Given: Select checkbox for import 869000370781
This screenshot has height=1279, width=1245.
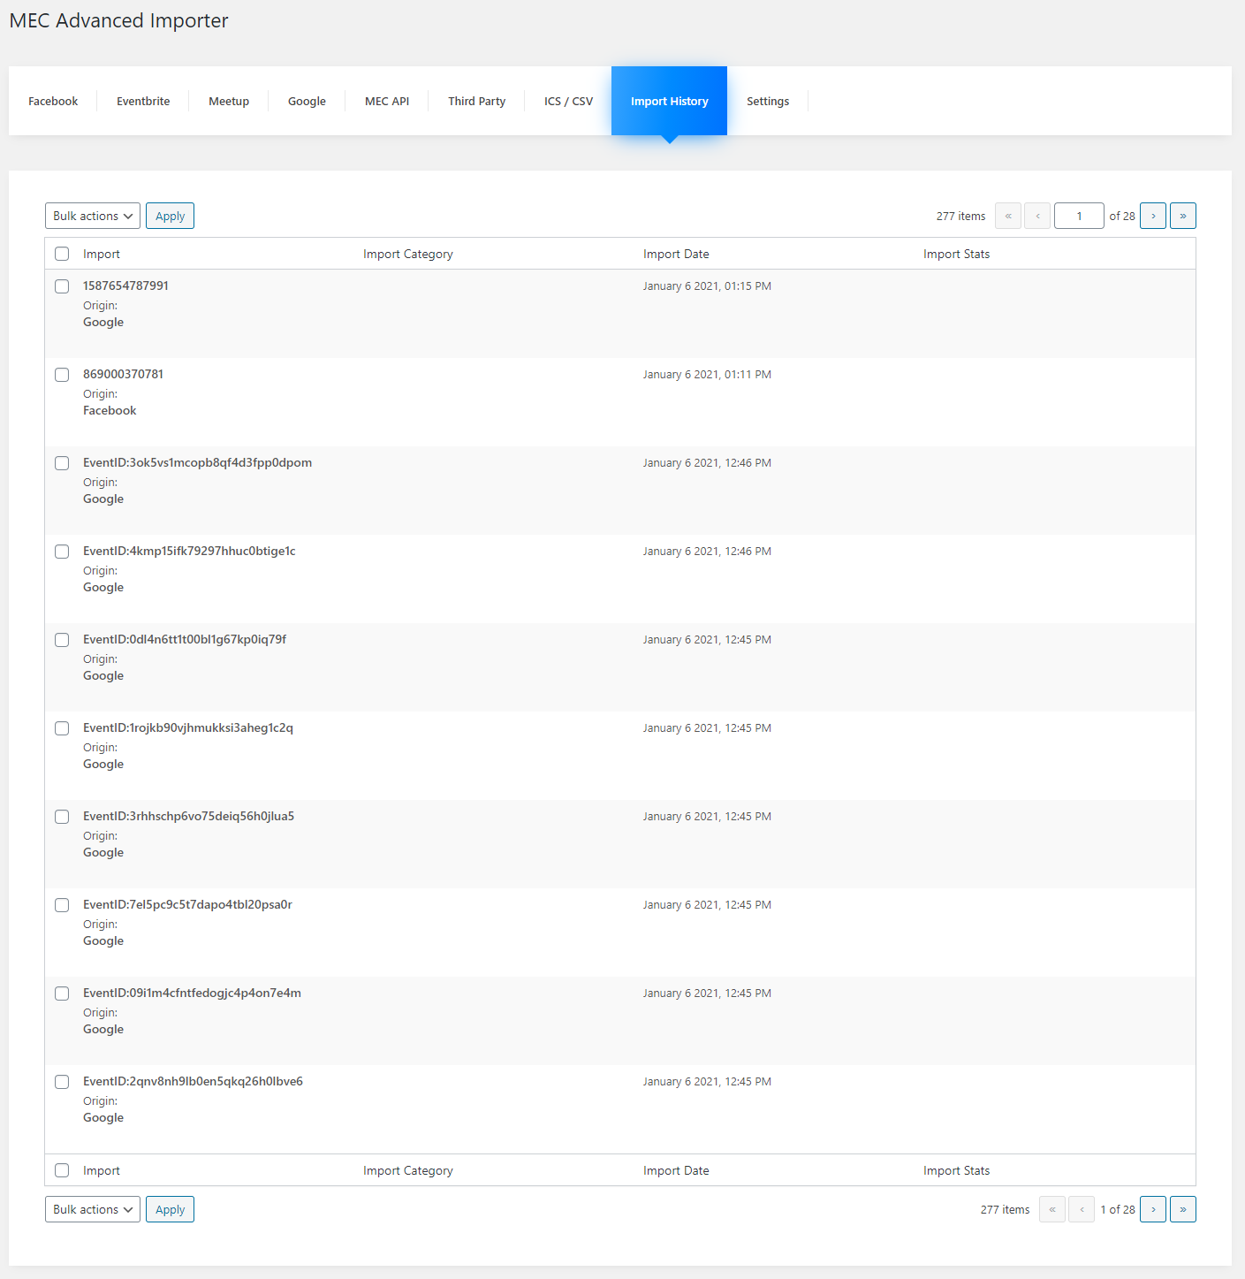Looking at the screenshot, I should coord(62,375).
